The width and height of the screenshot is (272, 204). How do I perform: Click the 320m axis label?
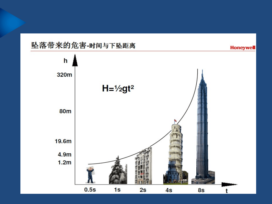64,75
